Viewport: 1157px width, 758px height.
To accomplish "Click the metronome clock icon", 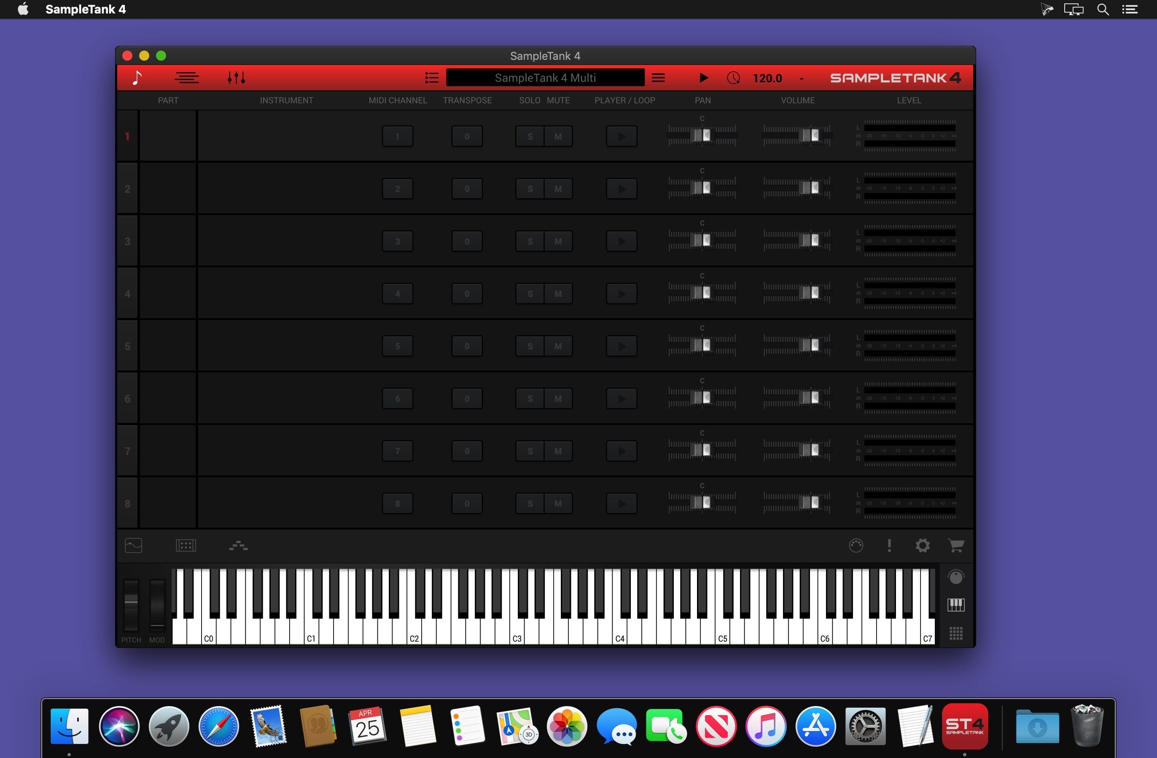I will point(734,78).
